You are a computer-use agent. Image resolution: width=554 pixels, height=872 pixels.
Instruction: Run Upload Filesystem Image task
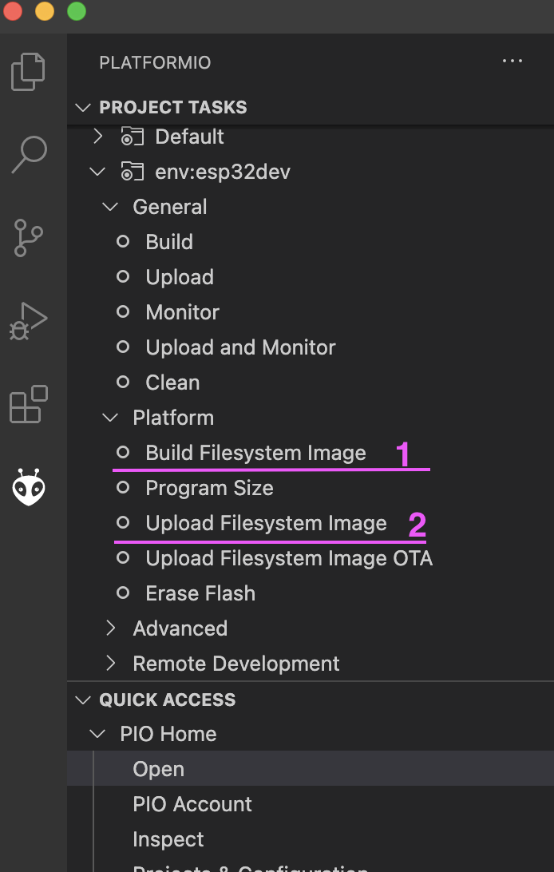pyautogui.click(x=266, y=523)
